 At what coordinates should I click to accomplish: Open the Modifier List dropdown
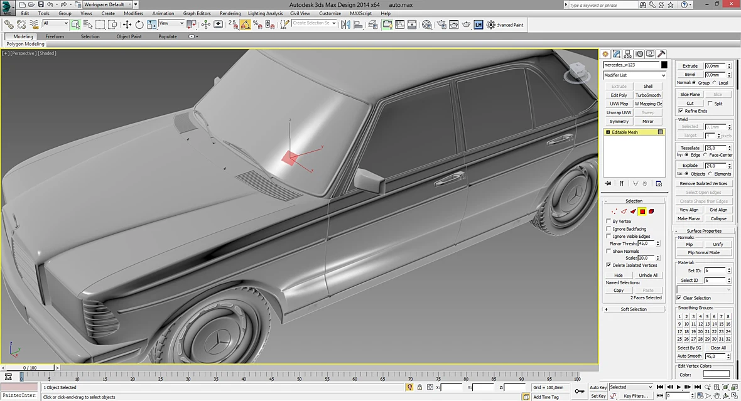tap(635, 75)
